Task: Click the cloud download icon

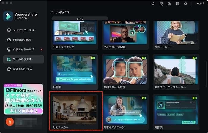Action: click(169, 4)
